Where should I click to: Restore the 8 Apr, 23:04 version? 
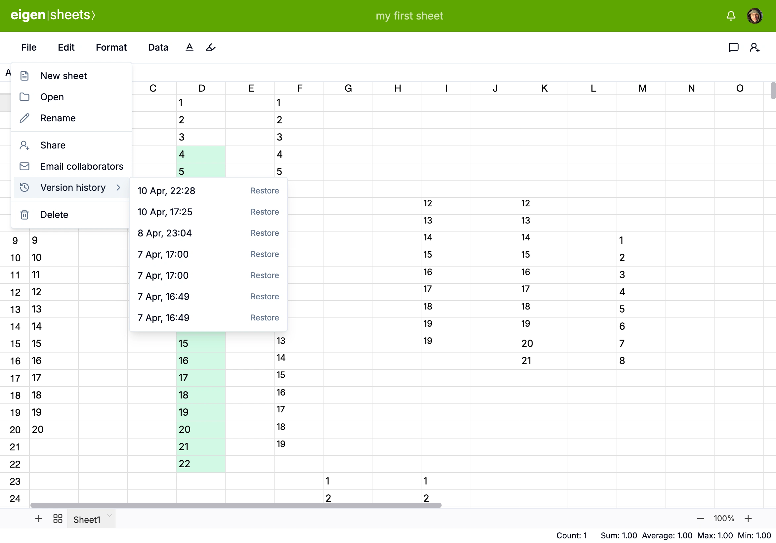(265, 233)
